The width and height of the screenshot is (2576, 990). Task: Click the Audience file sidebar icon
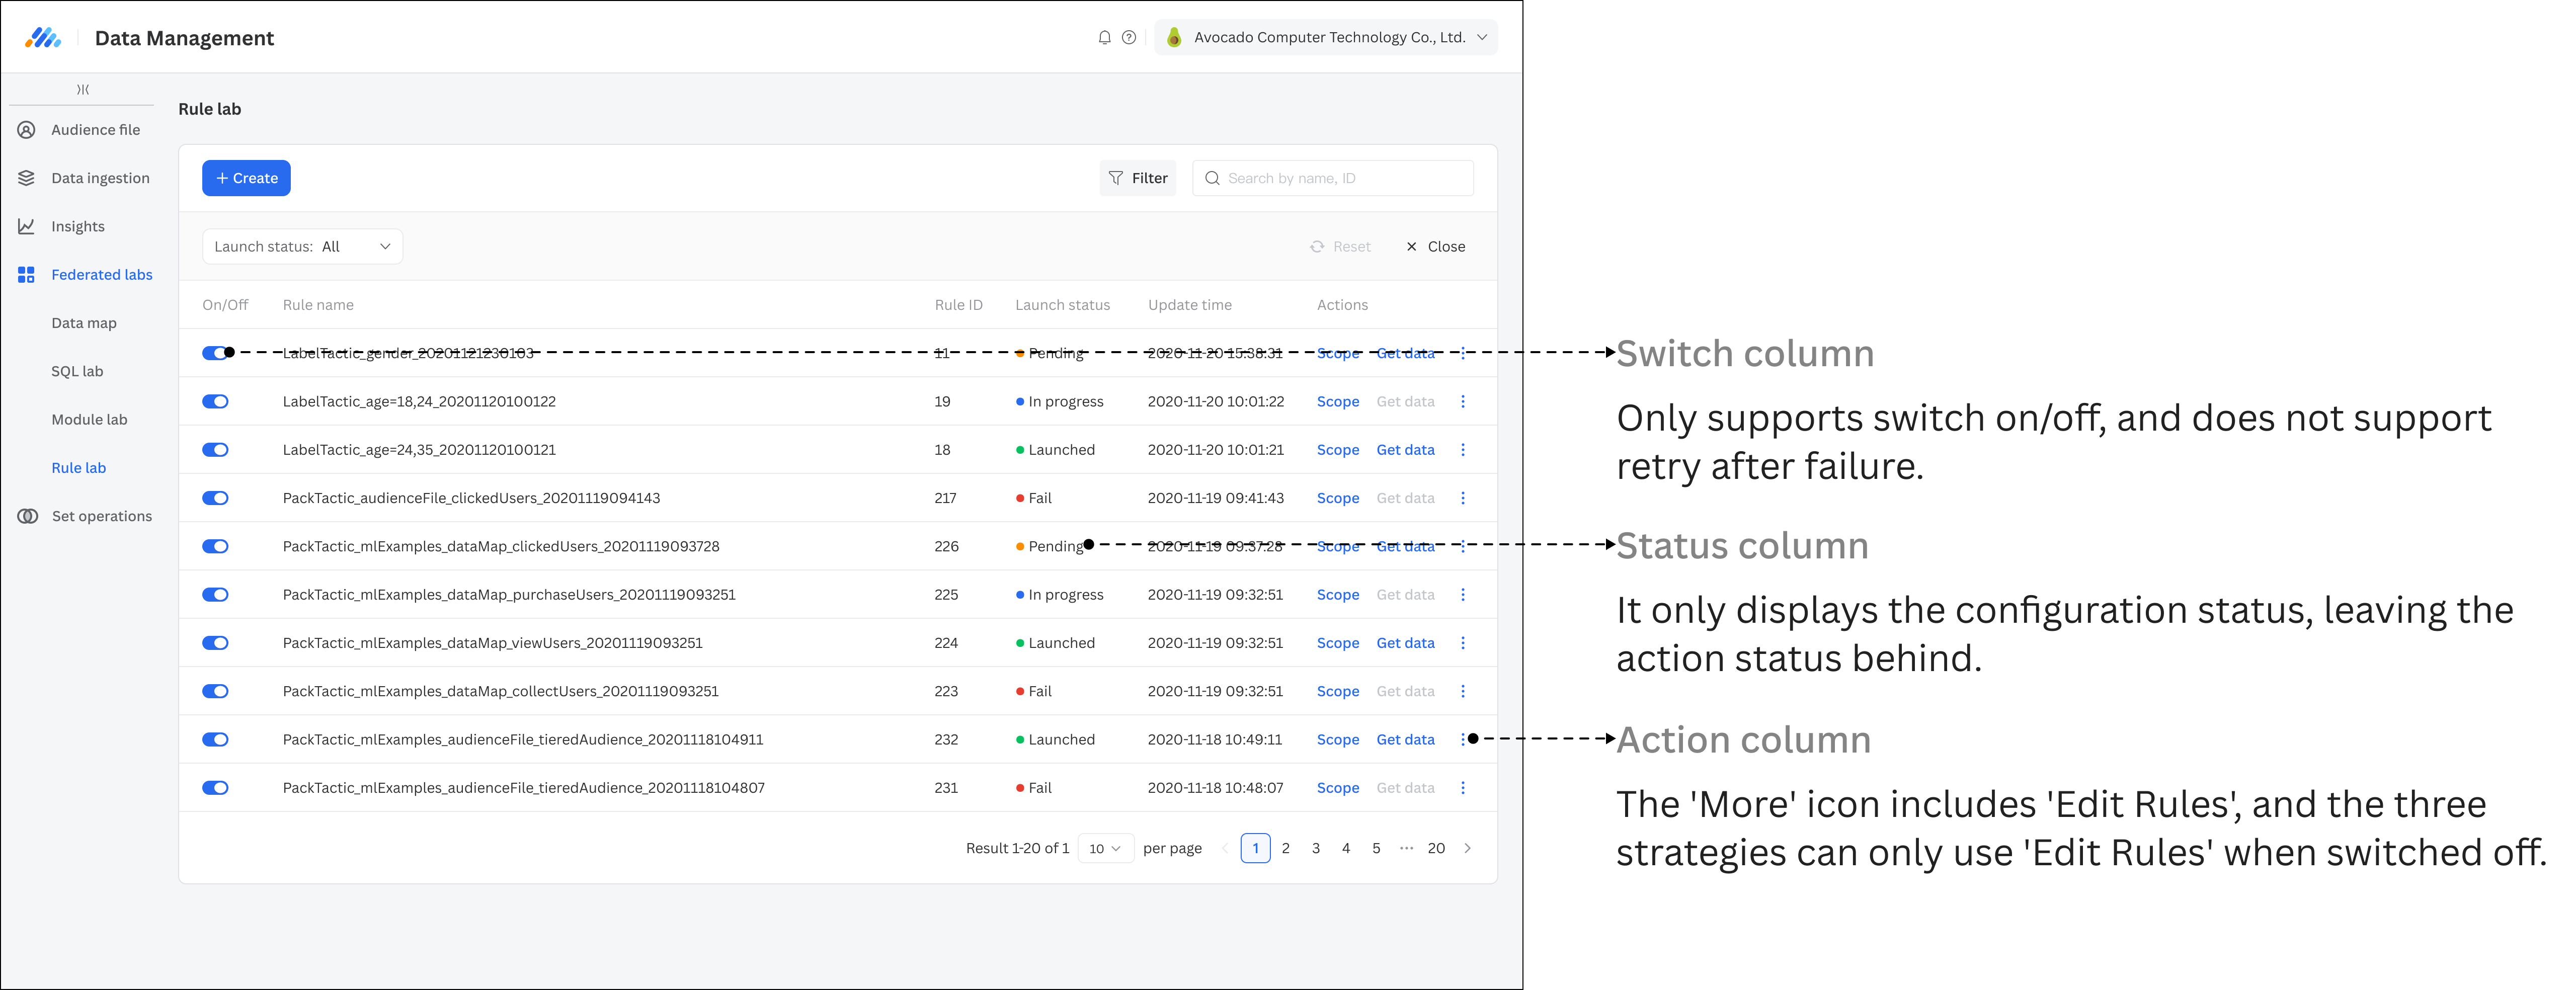click(x=27, y=130)
